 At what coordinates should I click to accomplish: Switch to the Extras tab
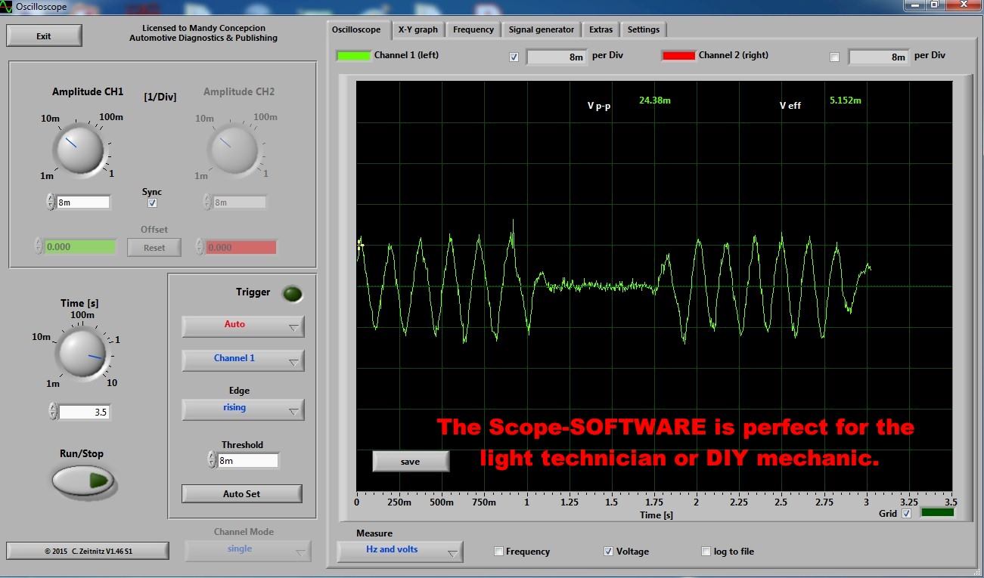pyautogui.click(x=601, y=29)
